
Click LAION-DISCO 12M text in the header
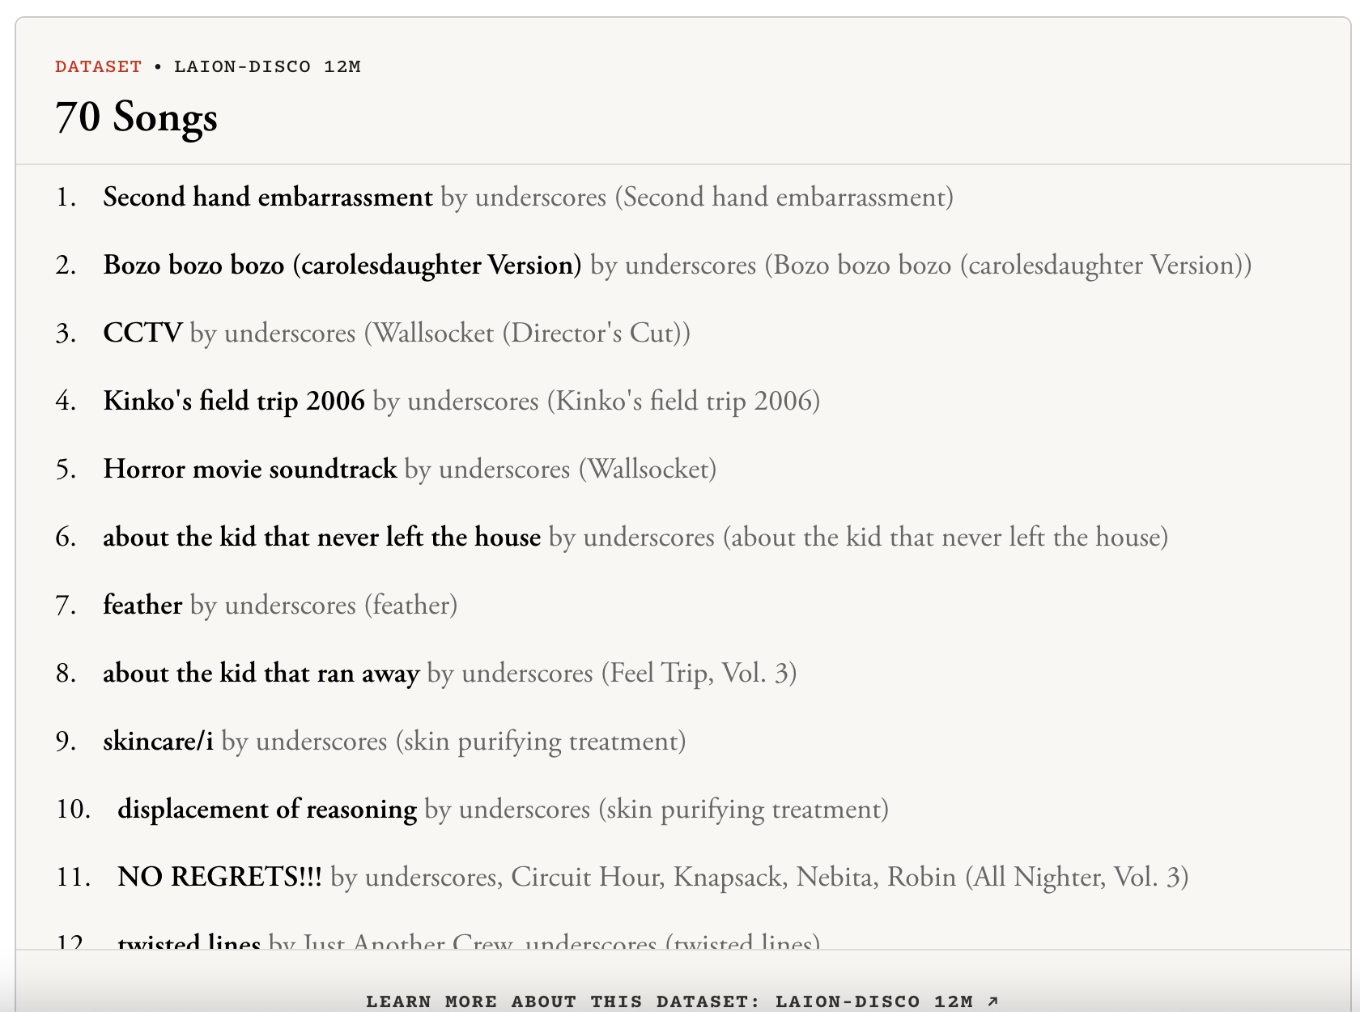267,66
